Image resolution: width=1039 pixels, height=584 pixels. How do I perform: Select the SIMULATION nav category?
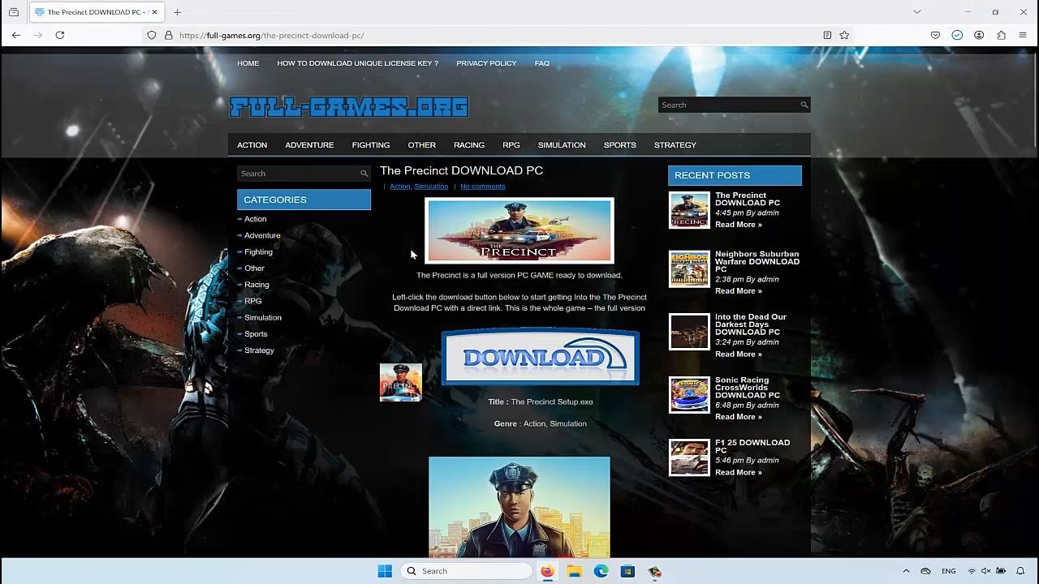tap(562, 145)
